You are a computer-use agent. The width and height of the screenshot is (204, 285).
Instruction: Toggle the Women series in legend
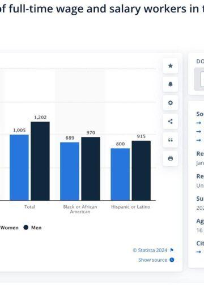[x=9, y=228]
